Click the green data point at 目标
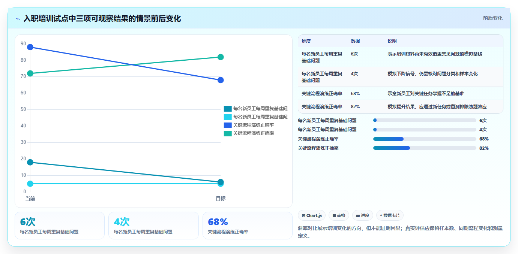Image resolution: width=518 pixels, height=254 pixels. 221,57
